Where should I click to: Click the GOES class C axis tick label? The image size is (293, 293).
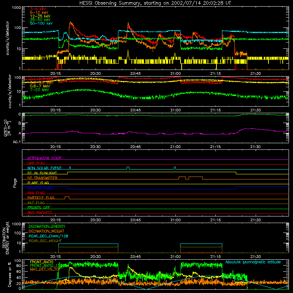[20, 114]
